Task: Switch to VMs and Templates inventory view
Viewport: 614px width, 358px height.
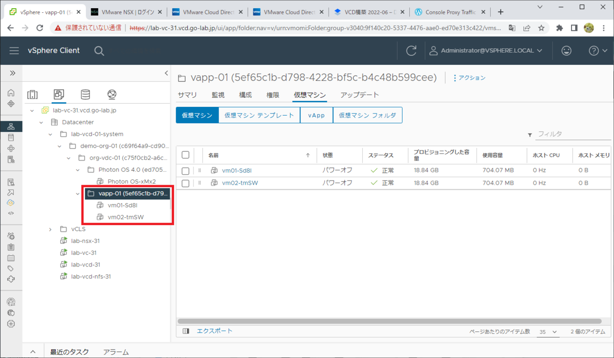Action: click(x=59, y=95)
